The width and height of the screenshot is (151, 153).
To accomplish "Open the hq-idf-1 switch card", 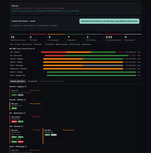I will (x=59, y=136).
